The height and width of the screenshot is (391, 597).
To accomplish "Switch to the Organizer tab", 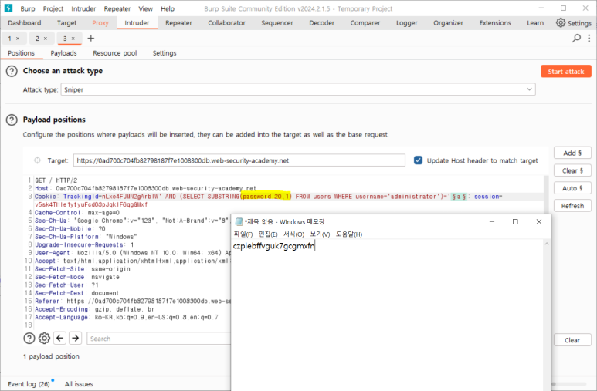I will [x=448, y=23].
